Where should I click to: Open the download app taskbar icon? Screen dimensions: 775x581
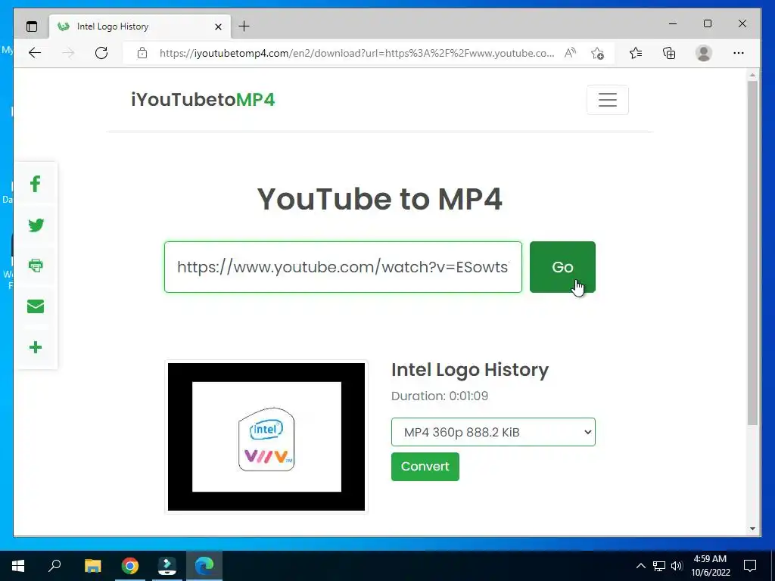(x=167, y=566)
